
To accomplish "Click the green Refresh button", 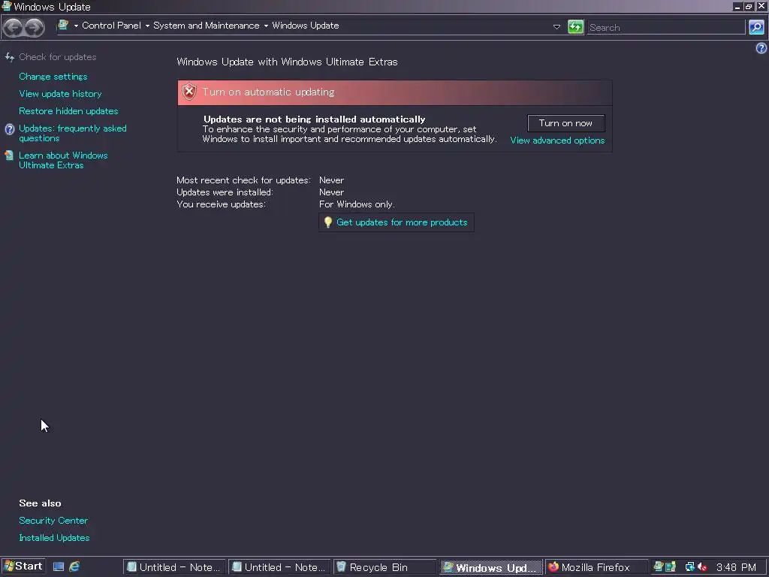I will click(x=575, y=26).
